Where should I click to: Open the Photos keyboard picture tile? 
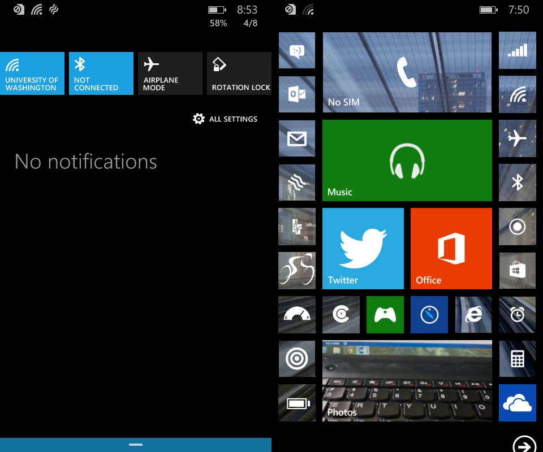click(x=407, y=381)
